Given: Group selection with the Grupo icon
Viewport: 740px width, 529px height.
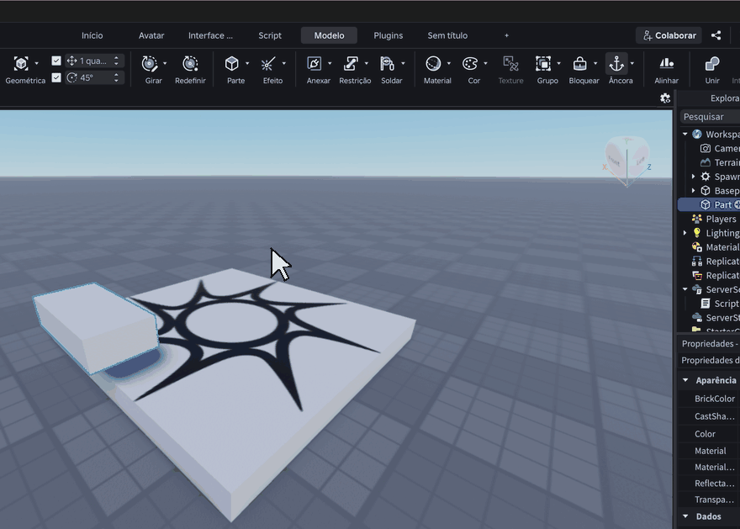Looking at the screenshot, I should [x=543, y=63].
